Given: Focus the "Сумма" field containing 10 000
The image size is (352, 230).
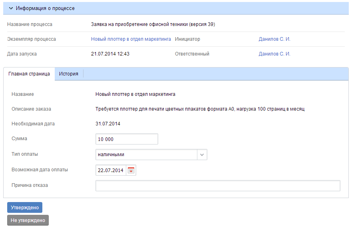Looking at the screenshot, I should (x=127, y=139).
